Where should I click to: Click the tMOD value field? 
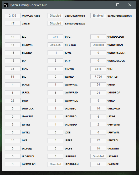point(98,84)
